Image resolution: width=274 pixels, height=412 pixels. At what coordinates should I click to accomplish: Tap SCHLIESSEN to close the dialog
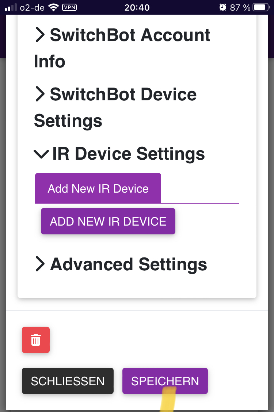pos(68,381)
